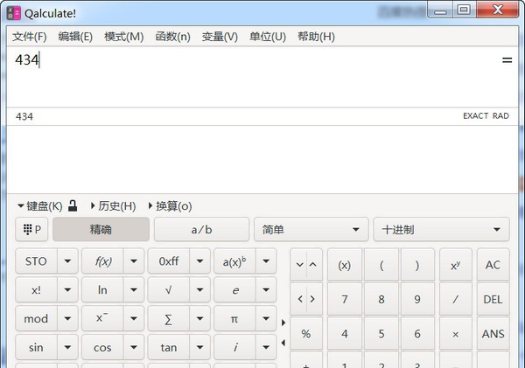Image resolution: width=525 pixels, height=368 pixels.
Task: Open the 变量(V) menu
Action: (x=220, y=37)
